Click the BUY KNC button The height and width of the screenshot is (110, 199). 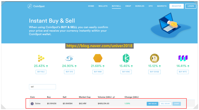click(126, 72)
